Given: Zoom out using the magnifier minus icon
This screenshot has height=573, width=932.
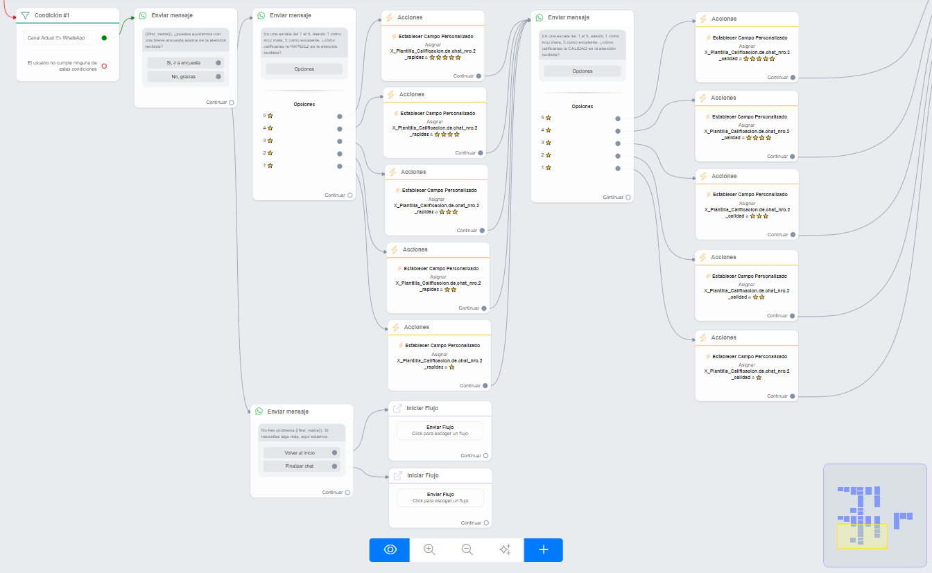Looking at the screenshot, I should coord(467,549).
